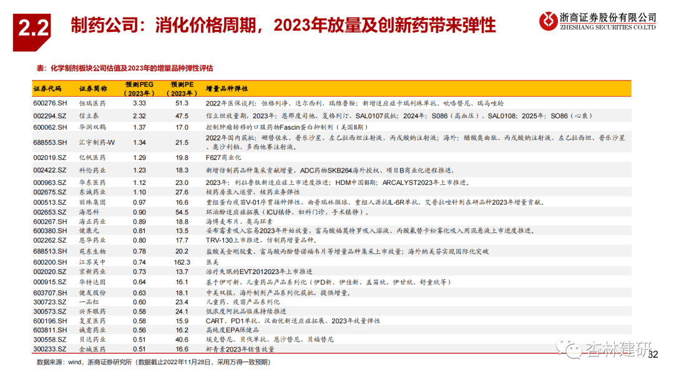Select stock code 688553.SH
This screenshot has width=674, height=379.
[x=50, y=142]
